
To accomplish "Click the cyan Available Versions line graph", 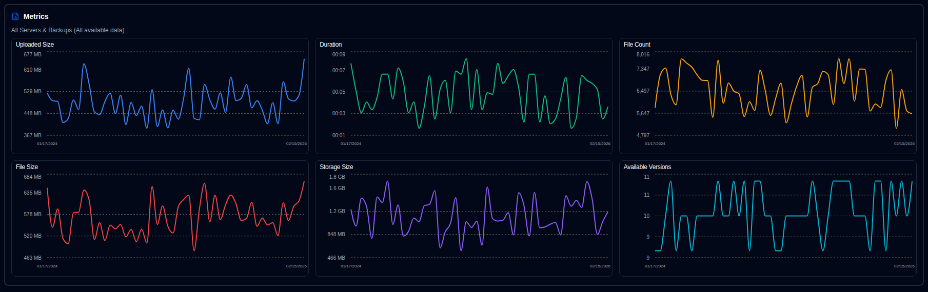I will point(783,216).
